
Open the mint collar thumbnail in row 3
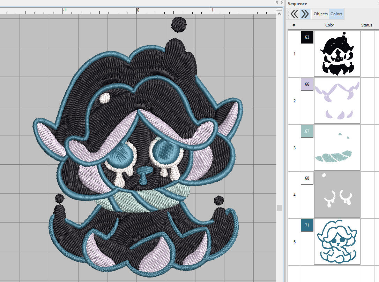click(x=337, y=148)
